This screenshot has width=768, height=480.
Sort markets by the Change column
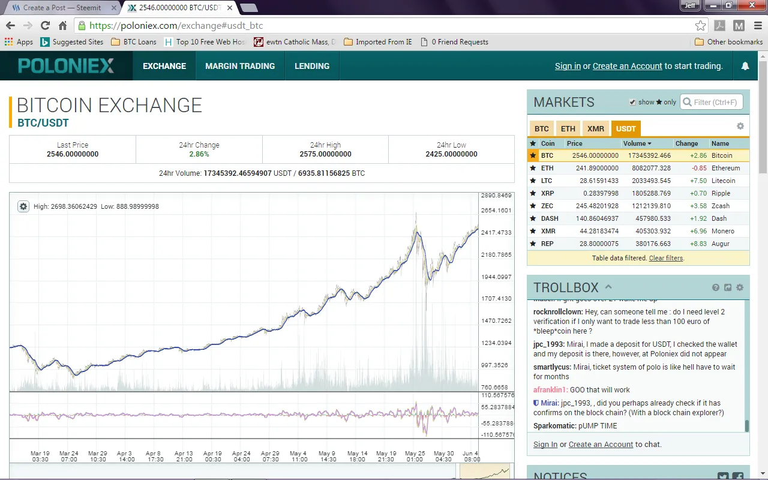point(686,143)
